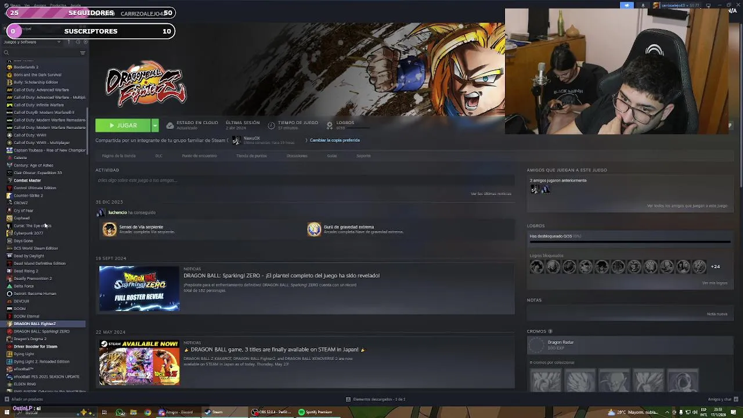Open Elementos descargados download bar
The image size is (743, 418).
tap(376, 399)
